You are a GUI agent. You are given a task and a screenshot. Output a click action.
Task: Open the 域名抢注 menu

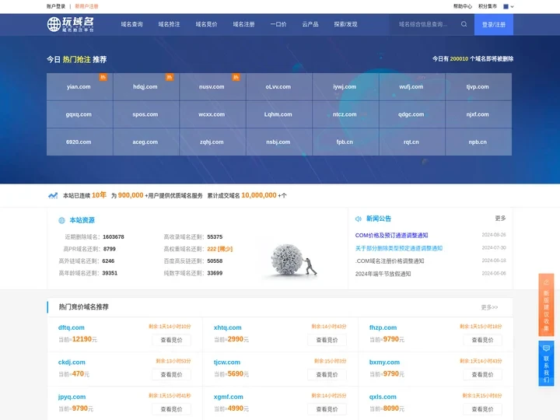[169, 24]
